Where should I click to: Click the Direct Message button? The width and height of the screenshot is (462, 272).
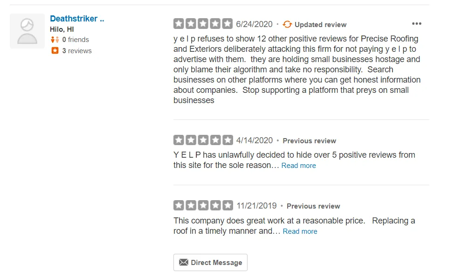(210, 262)
